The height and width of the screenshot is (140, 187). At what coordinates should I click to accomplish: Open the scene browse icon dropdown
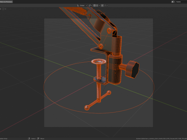[x=173, y=2]
